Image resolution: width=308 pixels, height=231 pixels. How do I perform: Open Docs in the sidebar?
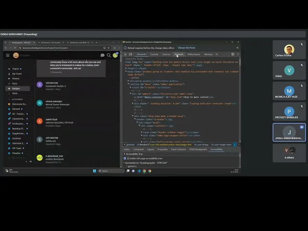point(15,83)
